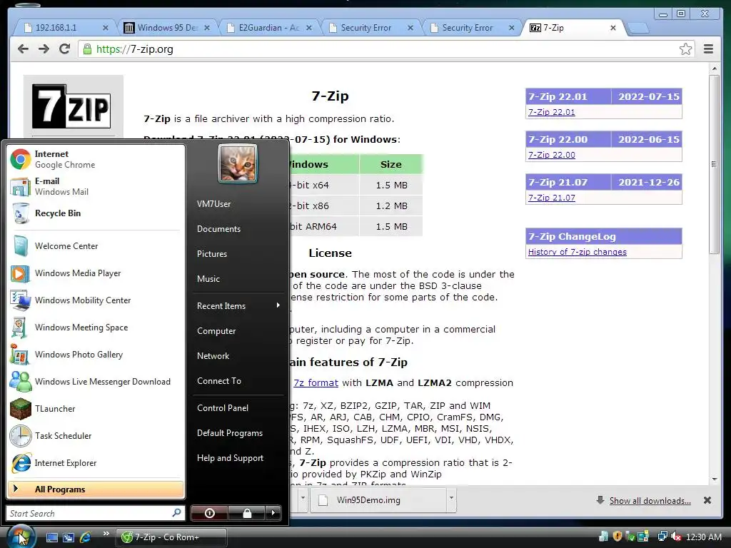The image size is (731, 548).
Task: Switch to Windows 95 tab
Action: pos(166,28)
